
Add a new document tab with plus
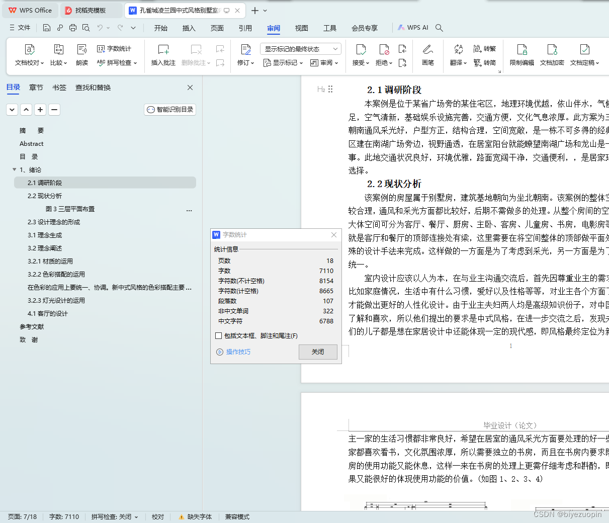(x=255, y=11)
